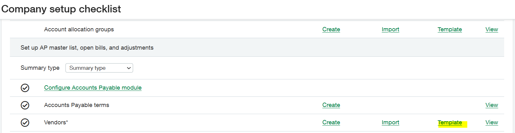Open the highlighted Vendors Template link
This screenshot has height=133, width=515.
click(450, 122)
